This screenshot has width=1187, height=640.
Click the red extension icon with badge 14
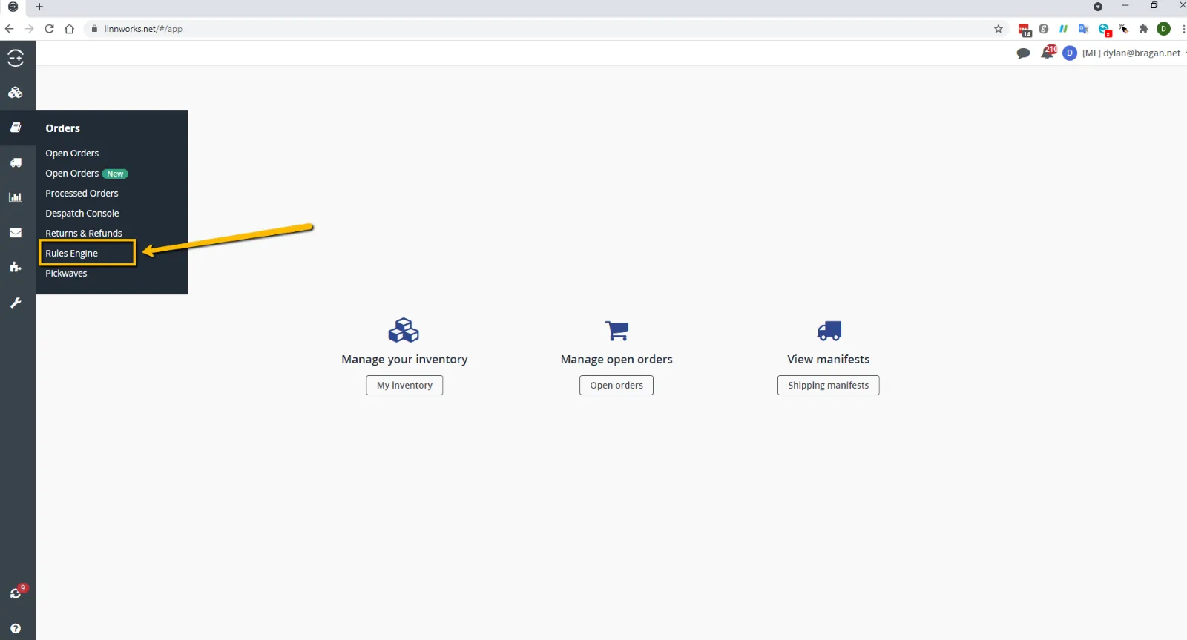(x=1025, y=30)
